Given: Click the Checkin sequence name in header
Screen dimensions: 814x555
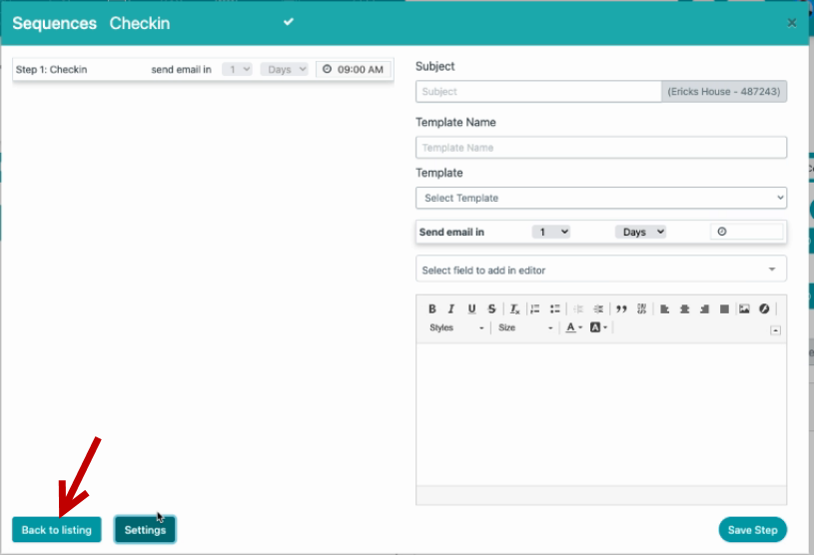Looking at the screenshot, I should pyautogui.click(x=140, y=23).
